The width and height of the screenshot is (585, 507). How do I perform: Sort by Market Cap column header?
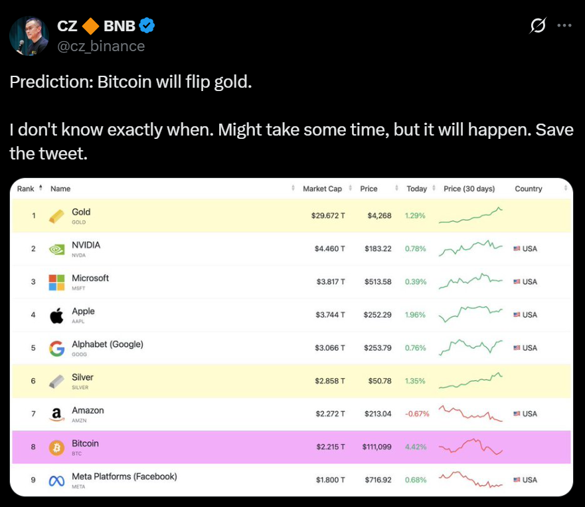point(322,189)
